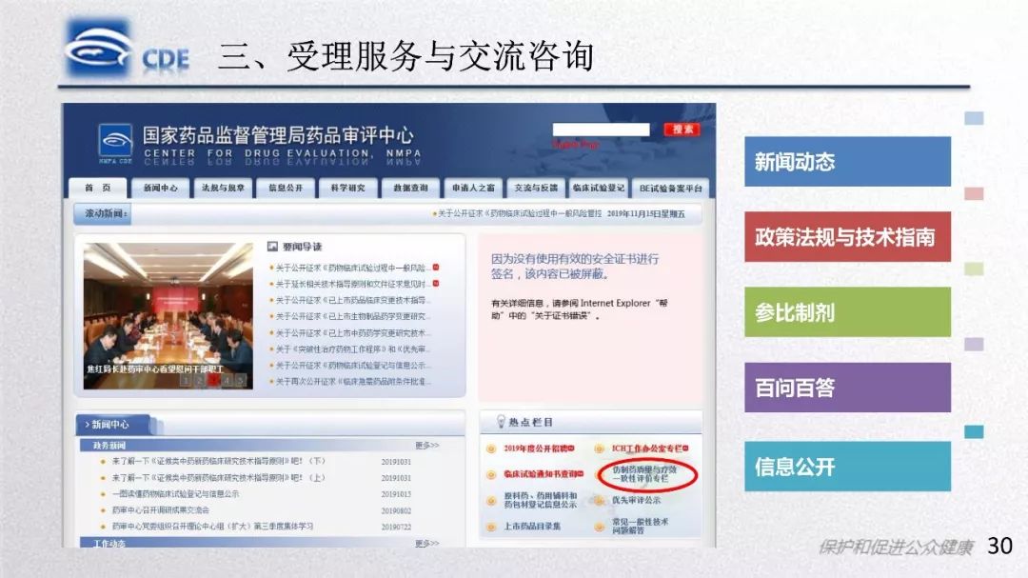Open the 仿制药质量与疗效一致性评价专栏 link
Viewport: 1028px width, 578px height.
tap(643, 474)
